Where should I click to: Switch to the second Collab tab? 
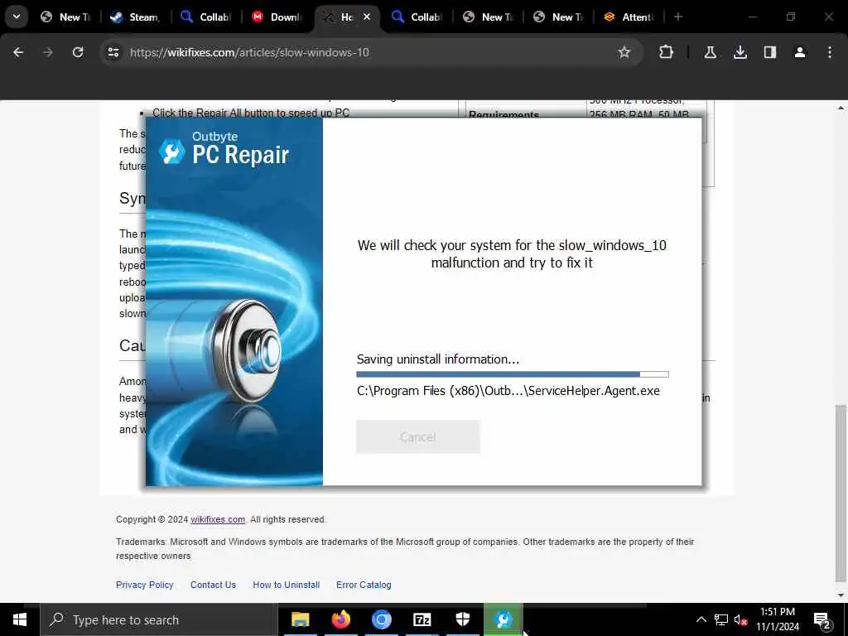click(x=417, y=17)
